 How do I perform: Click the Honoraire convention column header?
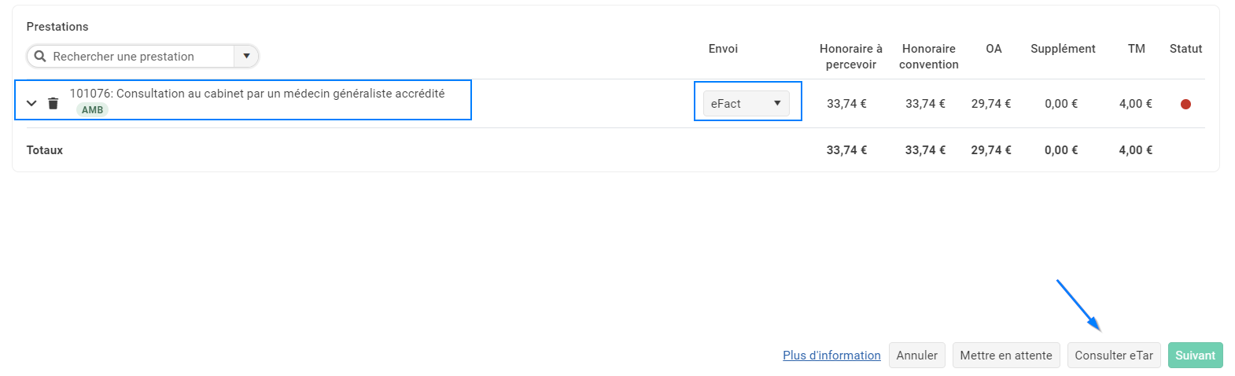point(929,57)
